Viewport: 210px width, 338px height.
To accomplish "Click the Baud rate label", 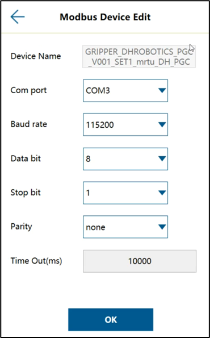I will 28,124.
